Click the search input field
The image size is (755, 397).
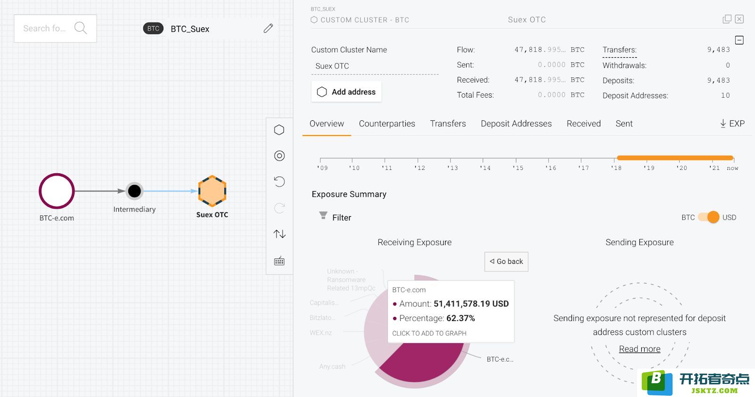tap(55, 28)
